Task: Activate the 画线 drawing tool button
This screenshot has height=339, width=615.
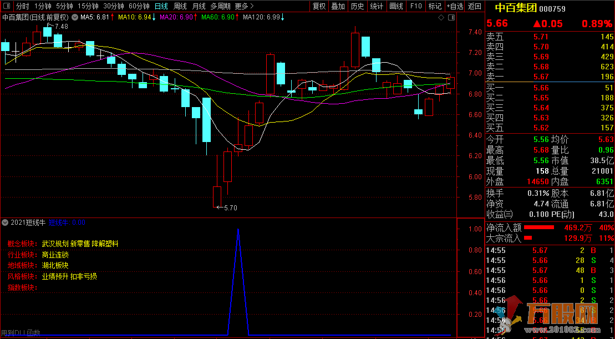Action: pyautogui.click(x=397, y=6)
